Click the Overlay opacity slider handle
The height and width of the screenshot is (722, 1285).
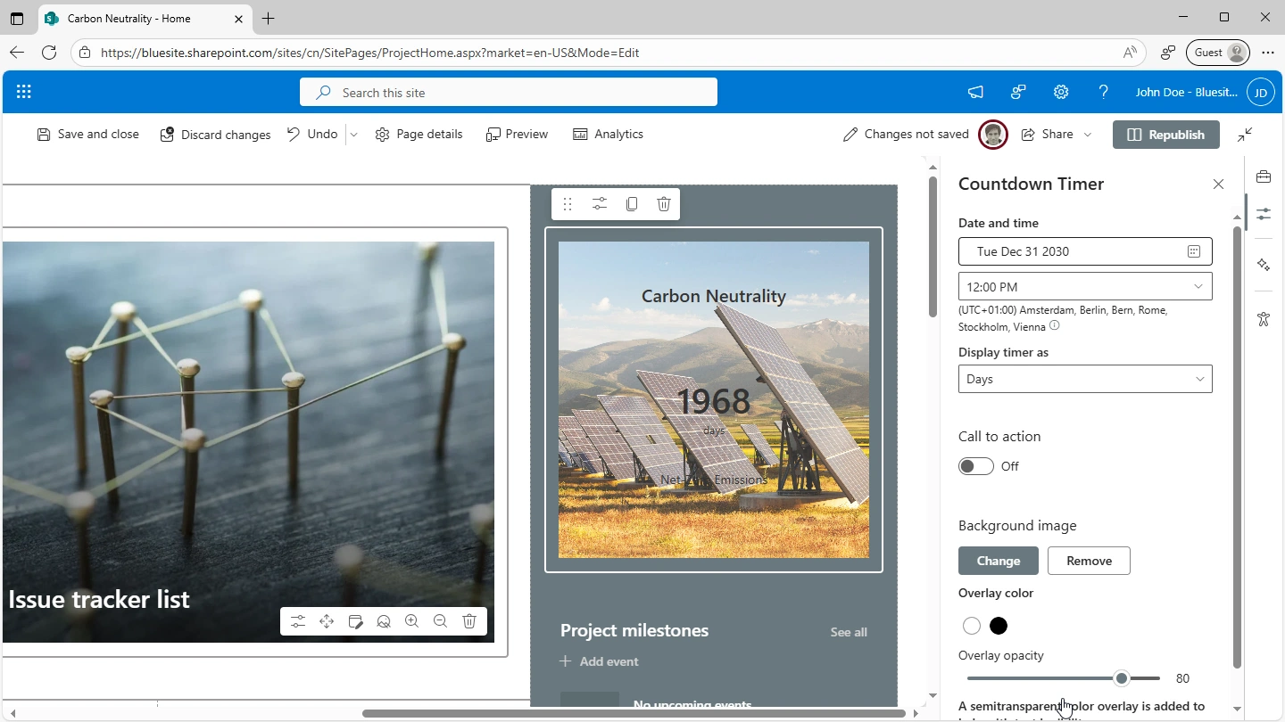point(1122,678)
